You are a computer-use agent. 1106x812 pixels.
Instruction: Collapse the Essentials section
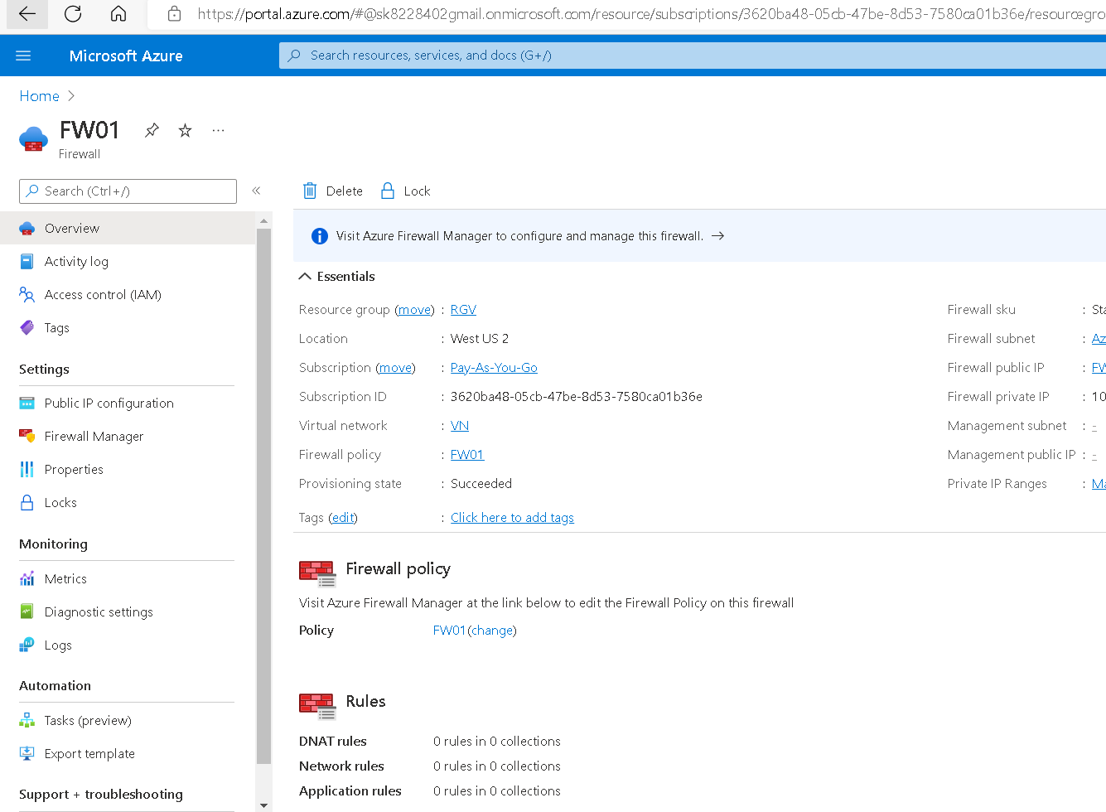tap(305, 277)
